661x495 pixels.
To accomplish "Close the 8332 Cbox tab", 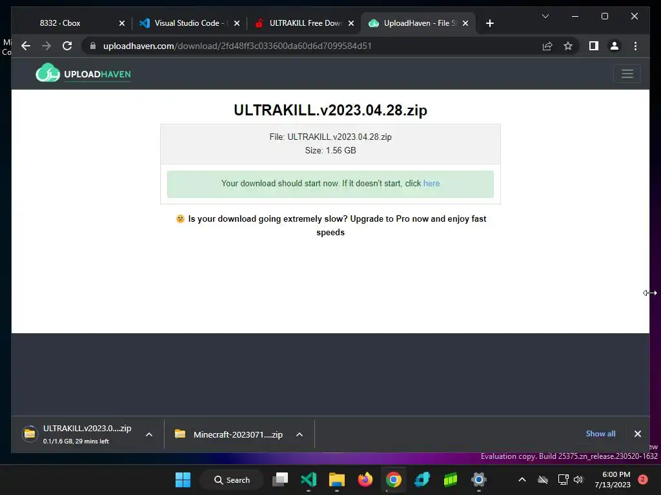I will pos(122,23).
